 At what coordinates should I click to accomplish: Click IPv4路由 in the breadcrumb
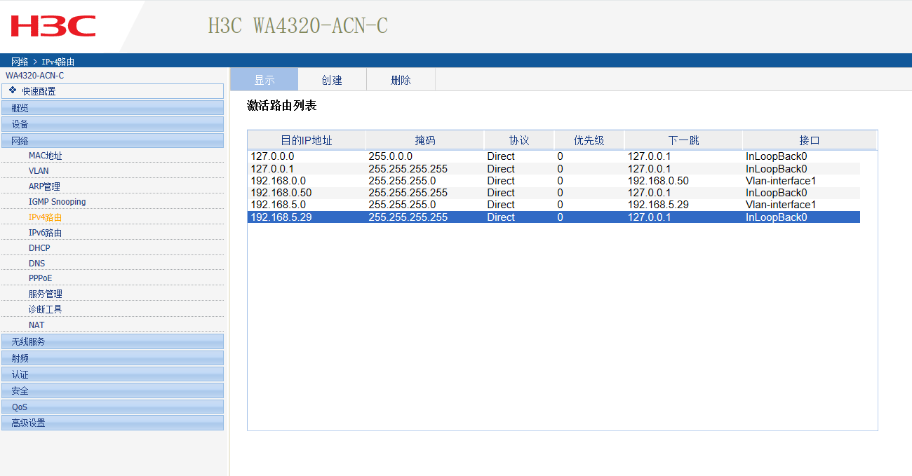pos(58,62)
